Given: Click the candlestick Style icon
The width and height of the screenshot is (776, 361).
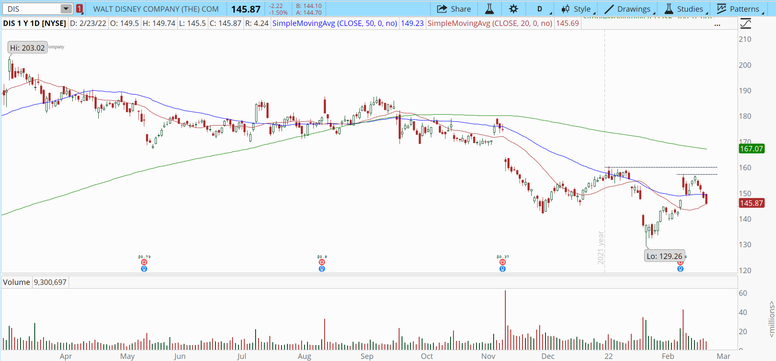Looking at the screenshot, I should (566, 9).
